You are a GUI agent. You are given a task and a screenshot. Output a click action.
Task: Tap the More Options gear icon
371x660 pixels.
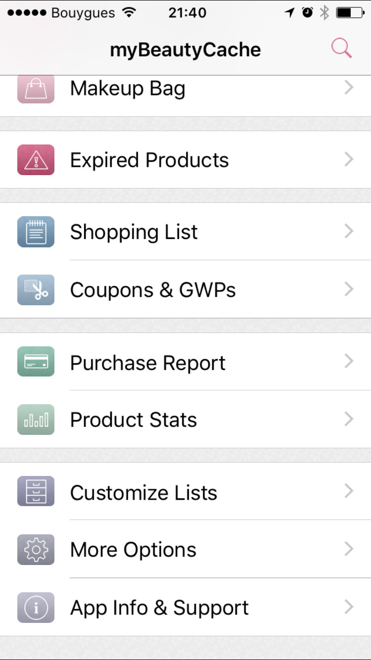coord(36,549)
